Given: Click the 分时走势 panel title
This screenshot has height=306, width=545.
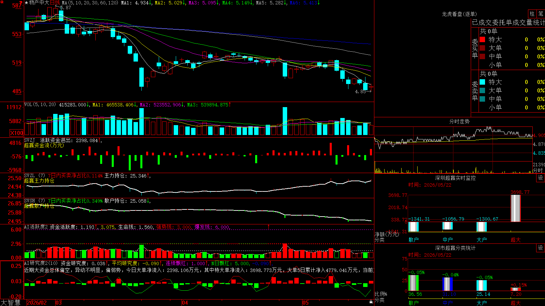Looking at the screenshot, I should tap(459, 121).
